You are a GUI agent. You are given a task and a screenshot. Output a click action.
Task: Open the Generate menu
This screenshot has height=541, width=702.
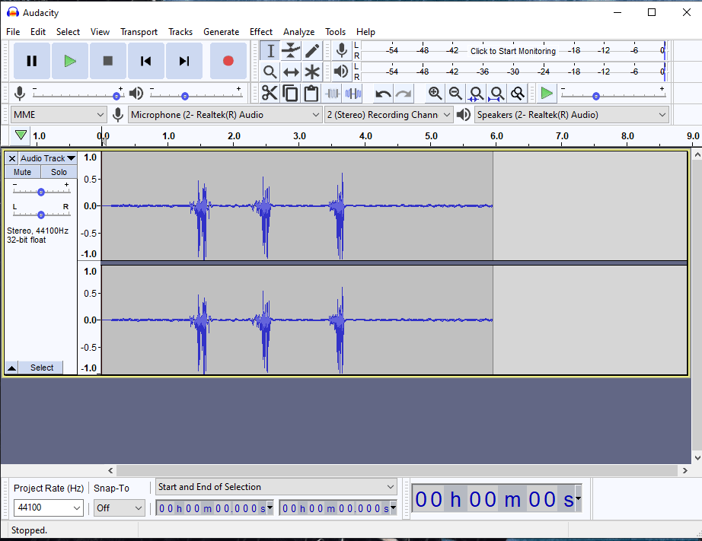point(222,32)
